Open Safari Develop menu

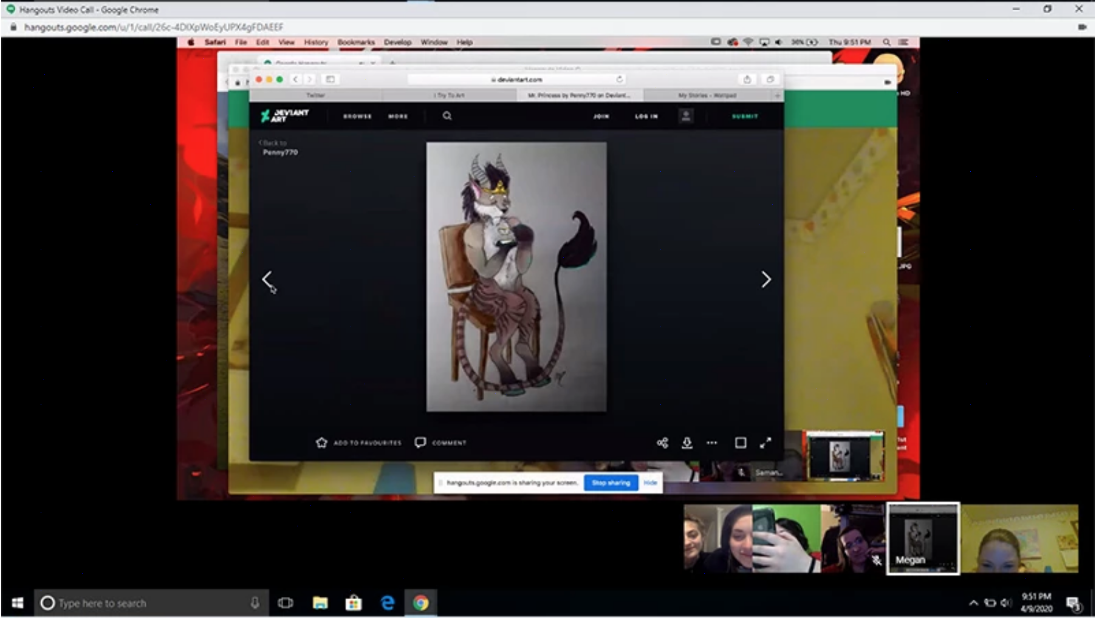click(398, 42)
